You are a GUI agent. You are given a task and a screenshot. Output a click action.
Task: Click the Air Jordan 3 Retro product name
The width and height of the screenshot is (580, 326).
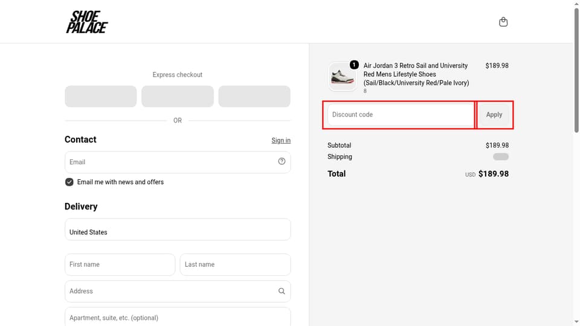coord(416,74)
